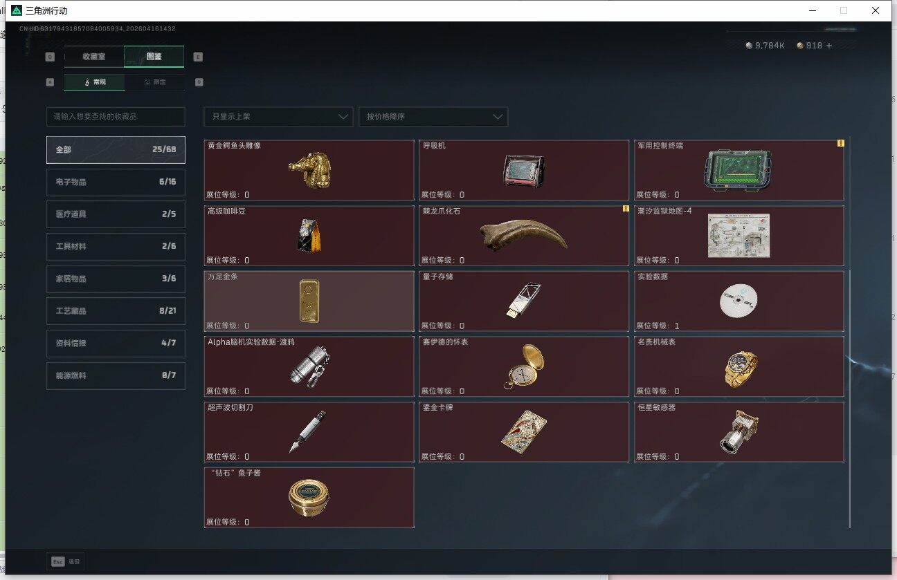Add premium currency with the plus icon
897x580 pixels.
click(x=829, y=46)
